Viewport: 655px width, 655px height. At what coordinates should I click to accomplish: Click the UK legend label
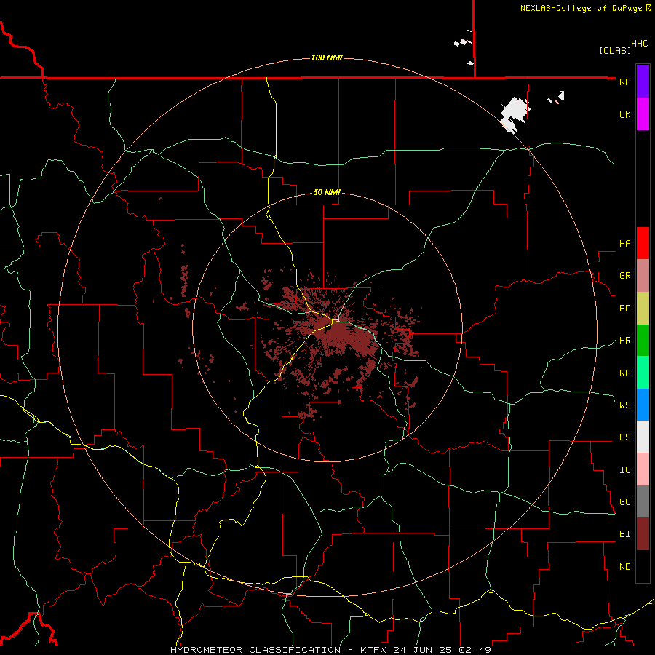(x=624, y=114)
